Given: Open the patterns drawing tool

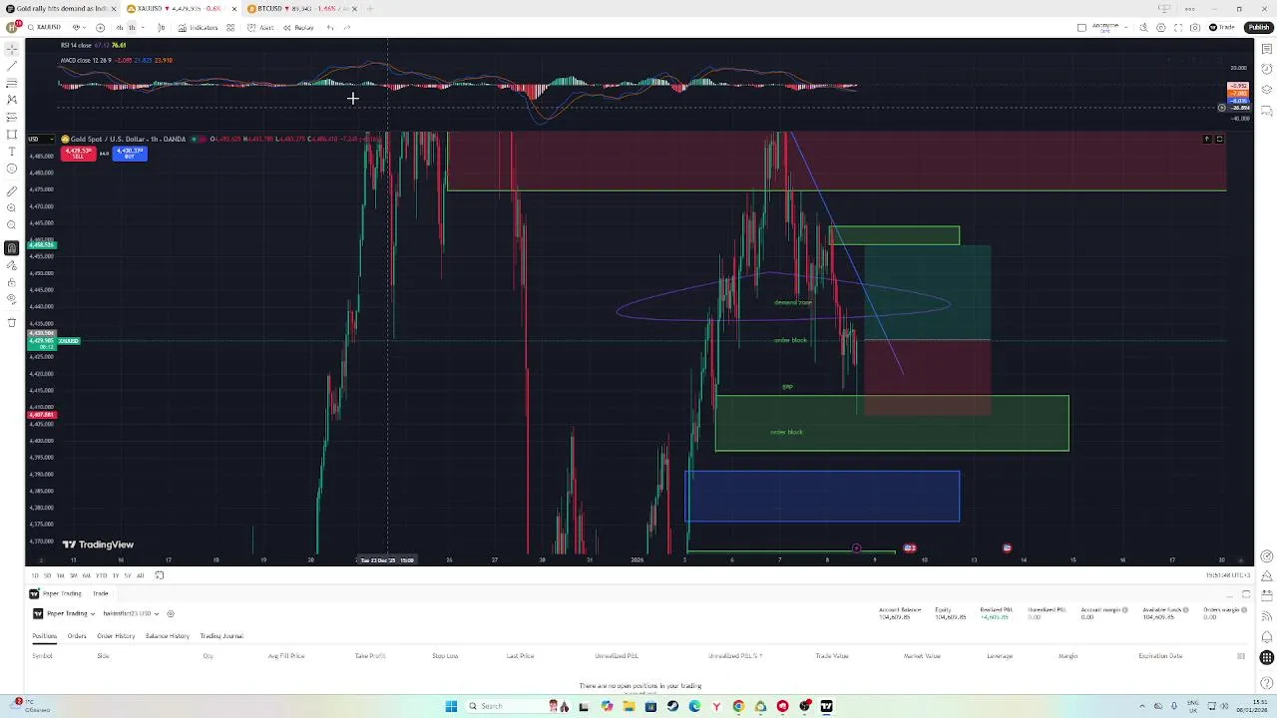Looking at the screenshot, I should (12, 99).
